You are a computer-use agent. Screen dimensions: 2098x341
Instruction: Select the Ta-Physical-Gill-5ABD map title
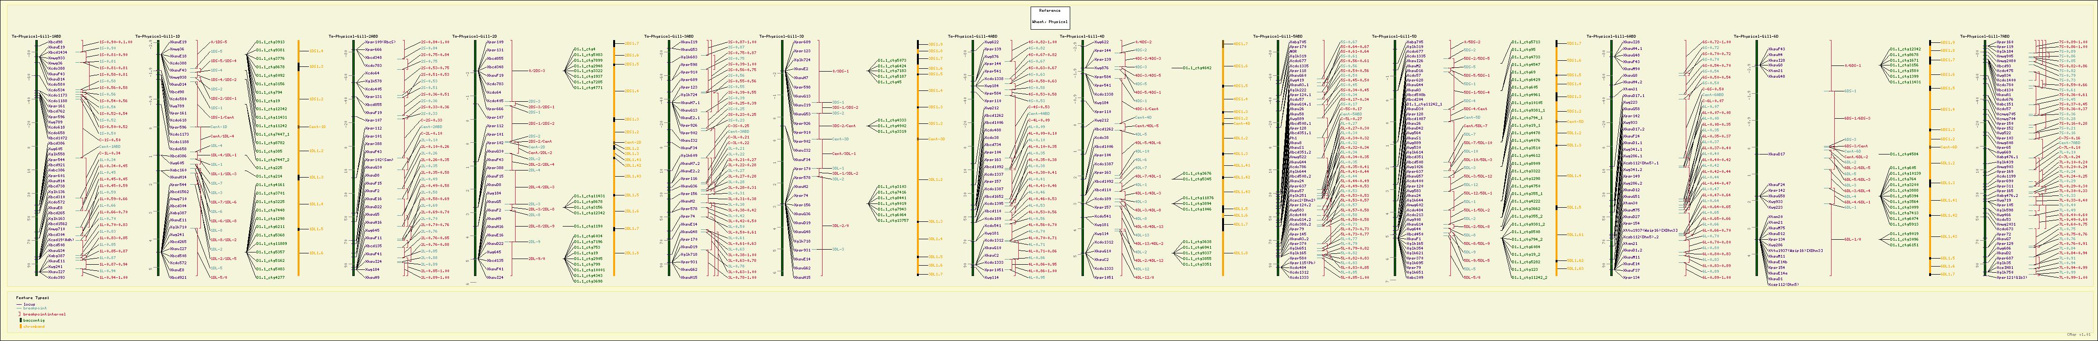[x=1280, y=37]
